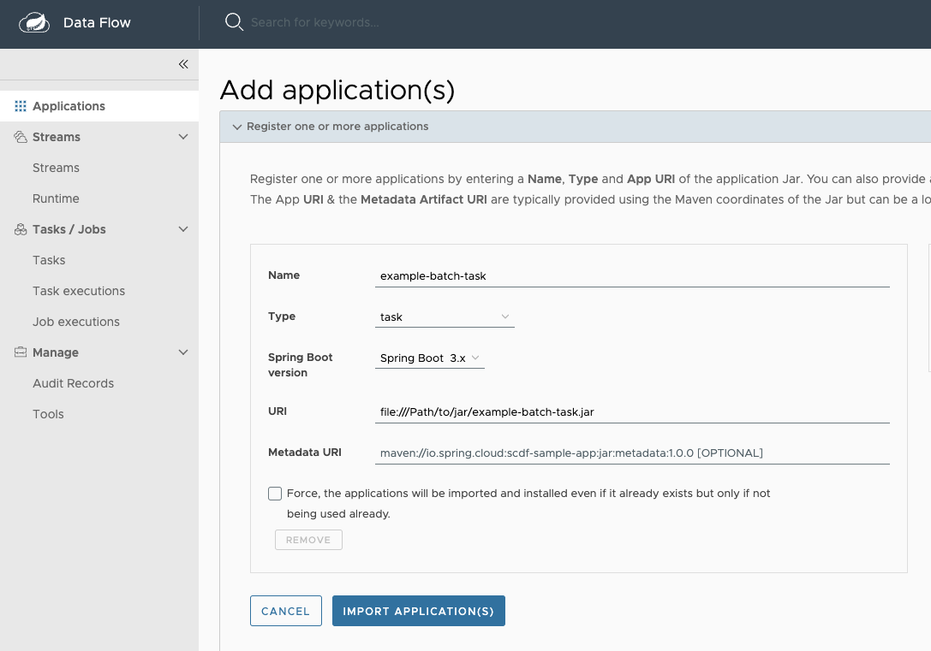Collapse the Streams menu group chevron
The image size is (931, 651).
point(182,137)
